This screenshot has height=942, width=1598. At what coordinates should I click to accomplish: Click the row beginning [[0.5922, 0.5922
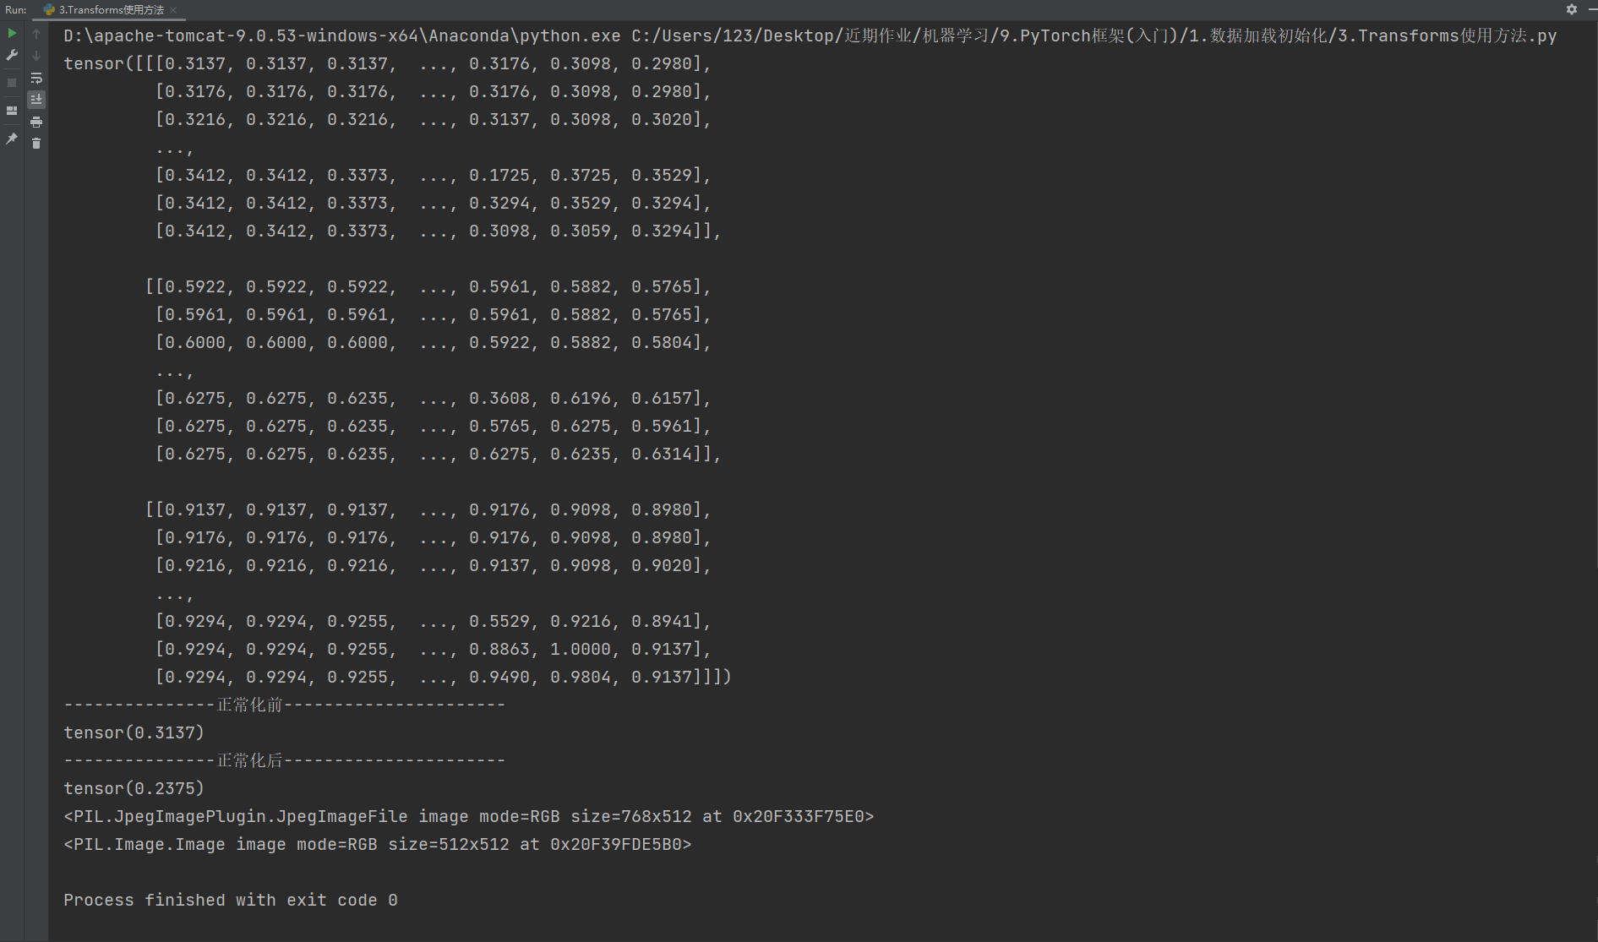(428, 286)
